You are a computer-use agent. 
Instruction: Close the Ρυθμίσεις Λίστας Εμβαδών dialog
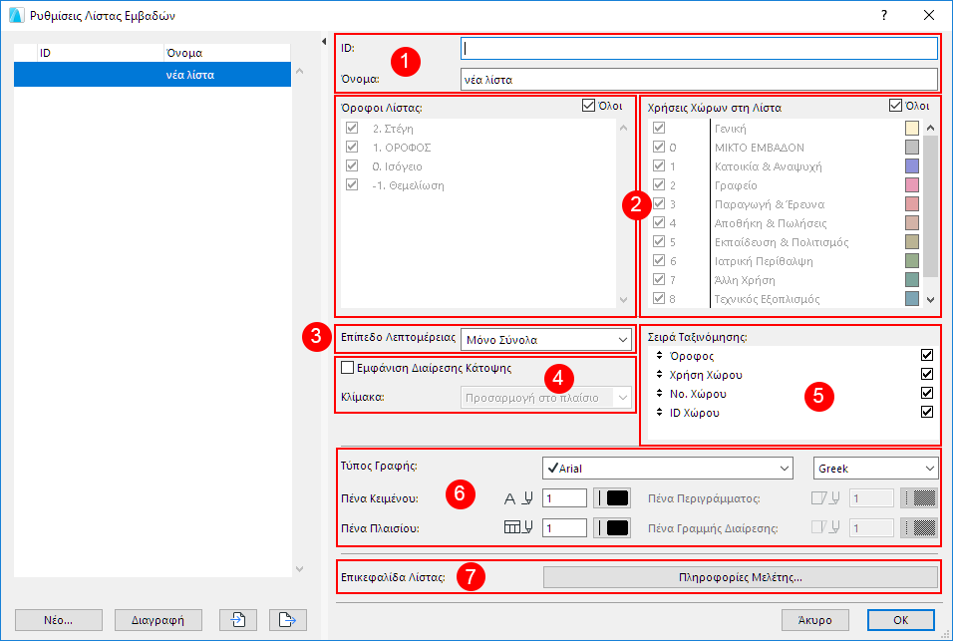pos(929,15)
